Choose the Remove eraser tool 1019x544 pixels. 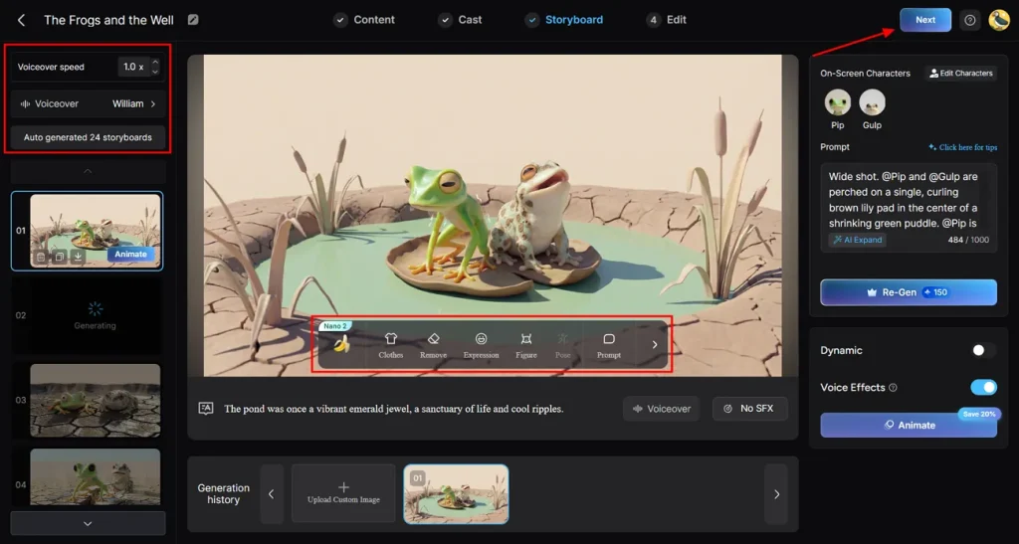(x=433, y=344)
